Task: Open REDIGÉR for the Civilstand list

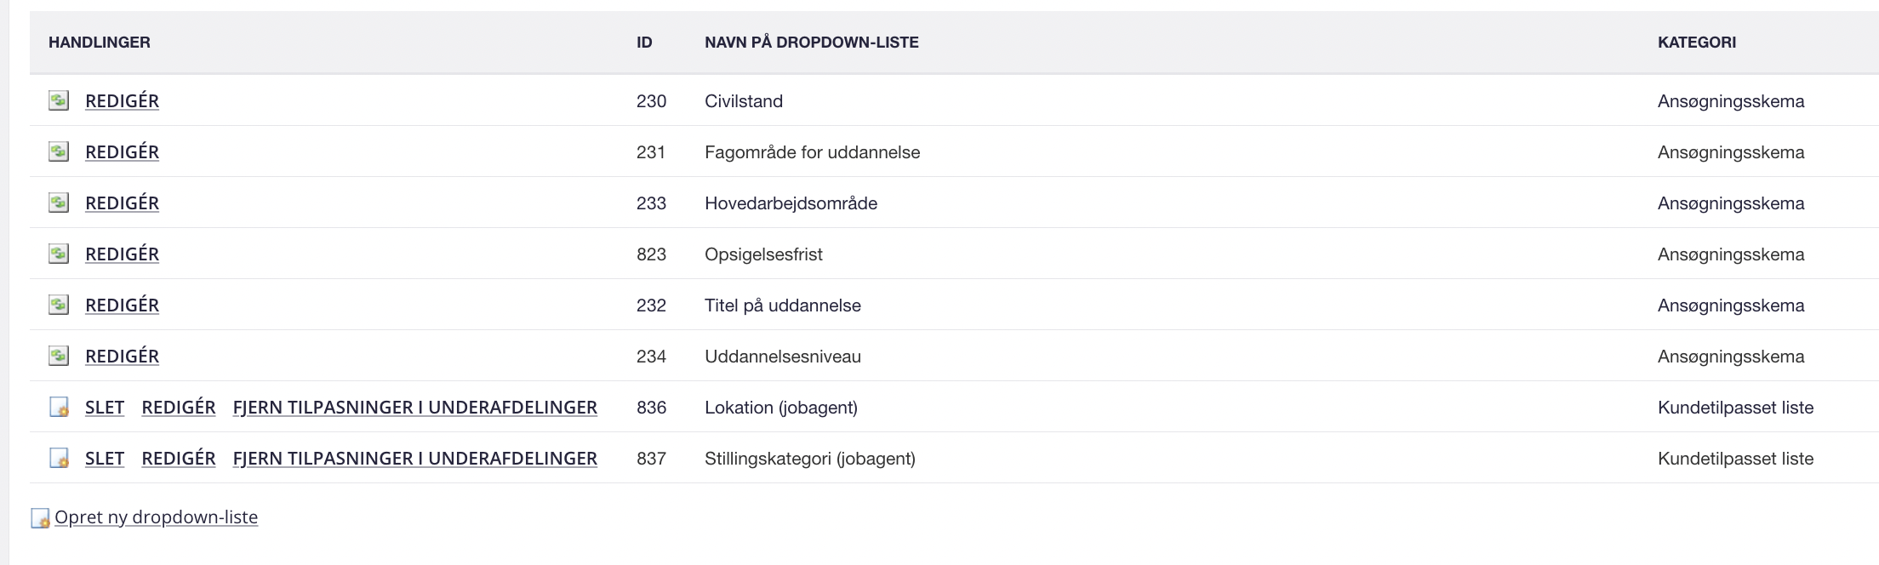Action: (122, 100)
